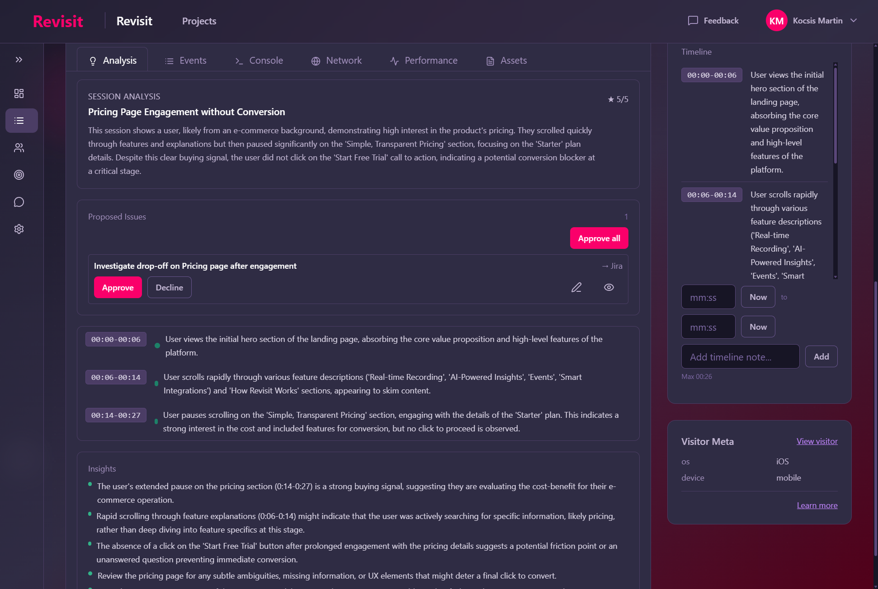Screen dimensions: 878x589
Task: Select the goals target icon in sidebar
Action: tap(19, 175)
